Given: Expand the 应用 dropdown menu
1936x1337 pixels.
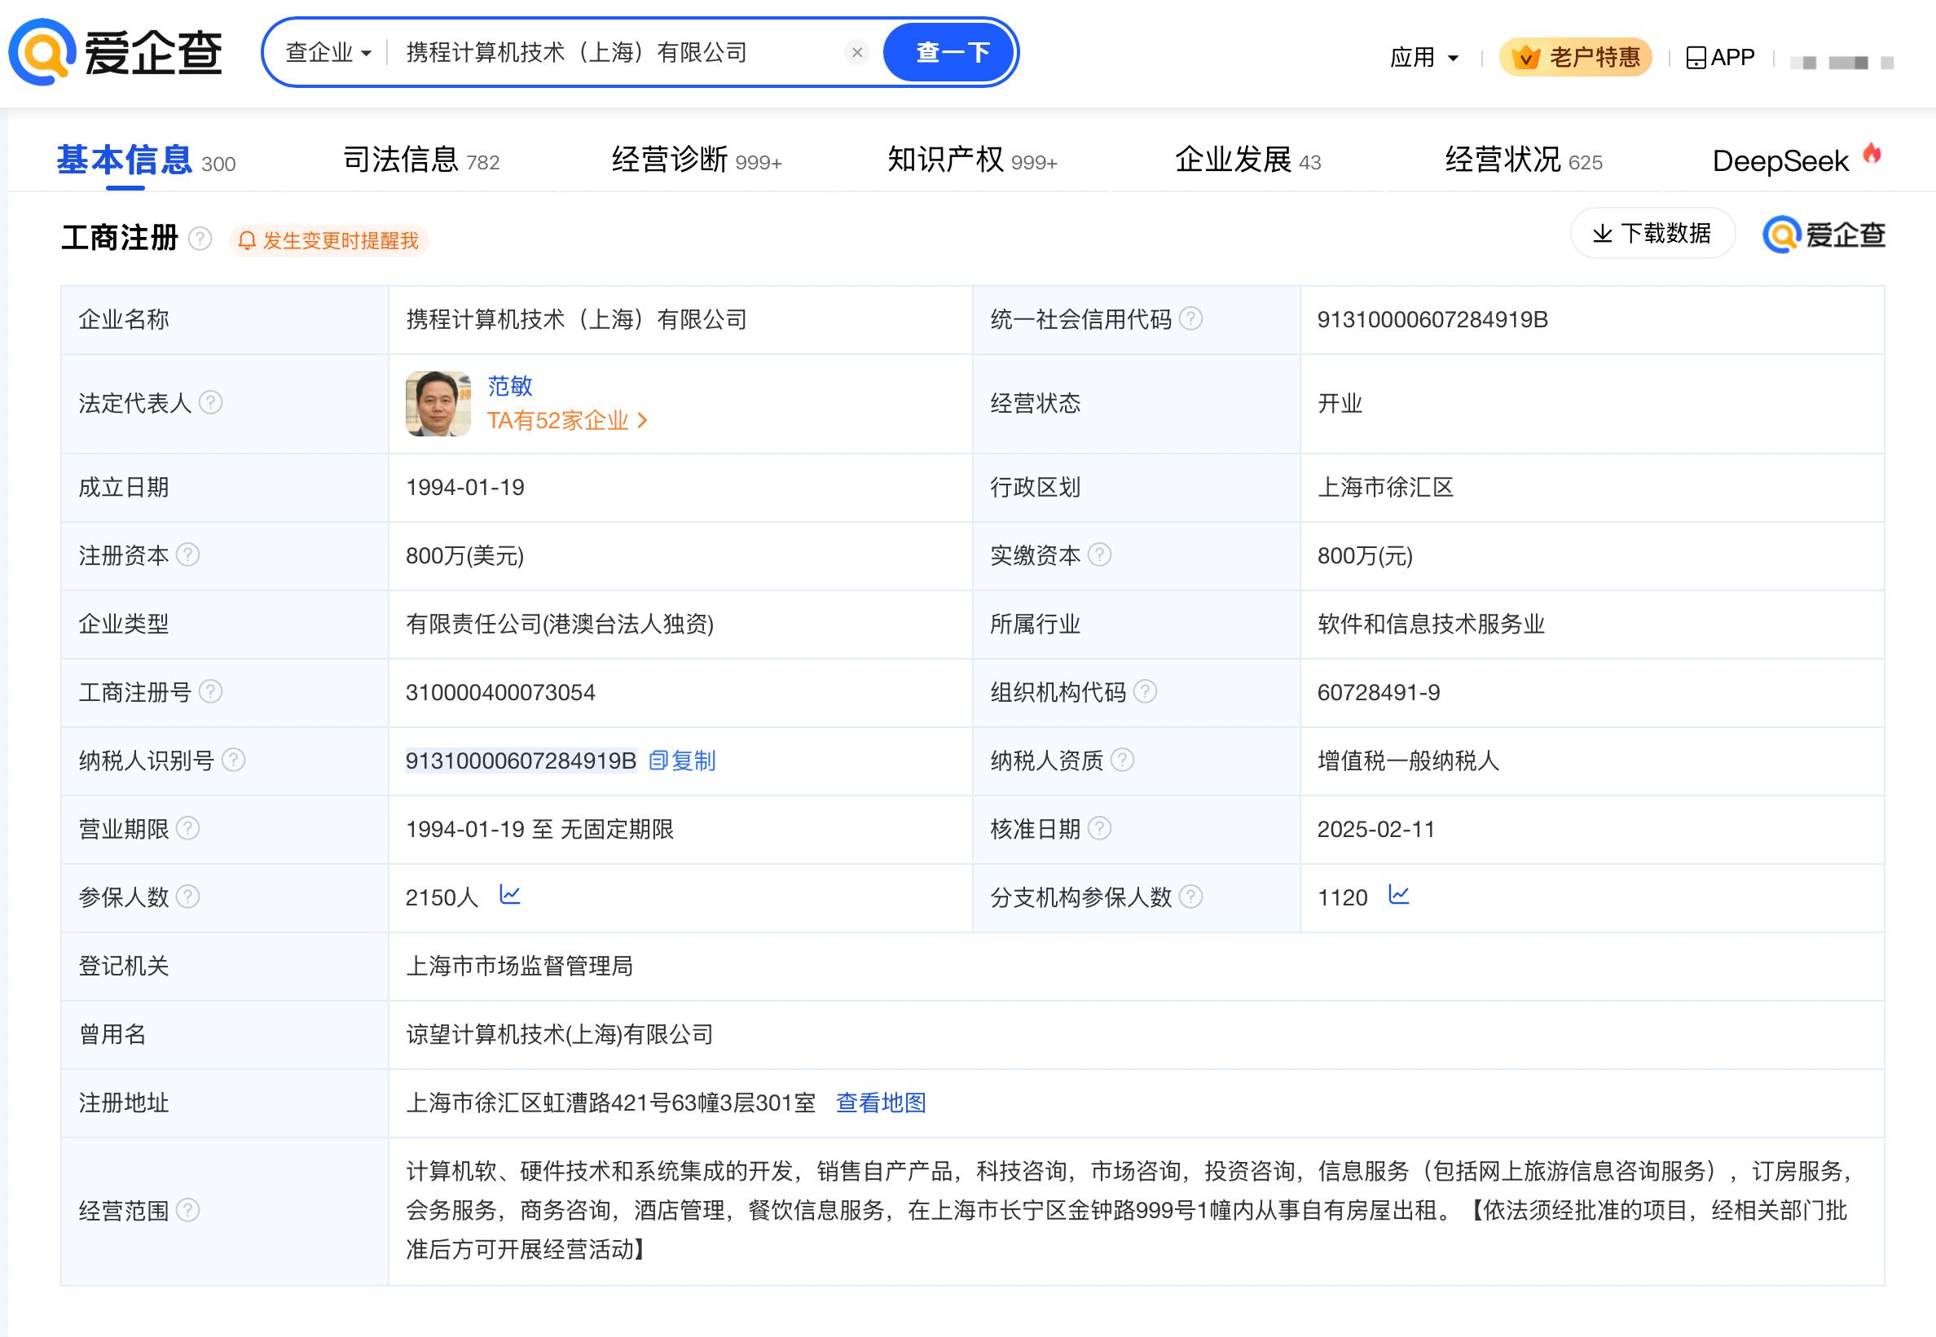Looking at the screenshot, I should click(x=1424, y=58).
